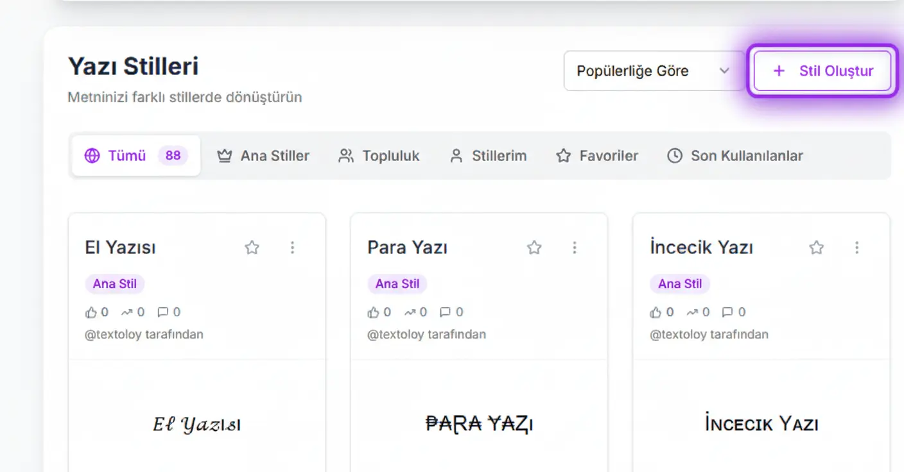Toggle the star on Para Yazı card

click(x=534, y=247)
